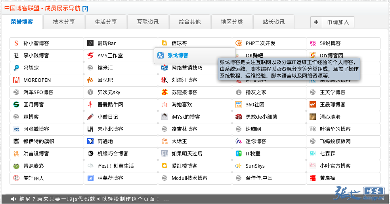
Task: Open the 综合其他 tab
Action: click(190, 22)
